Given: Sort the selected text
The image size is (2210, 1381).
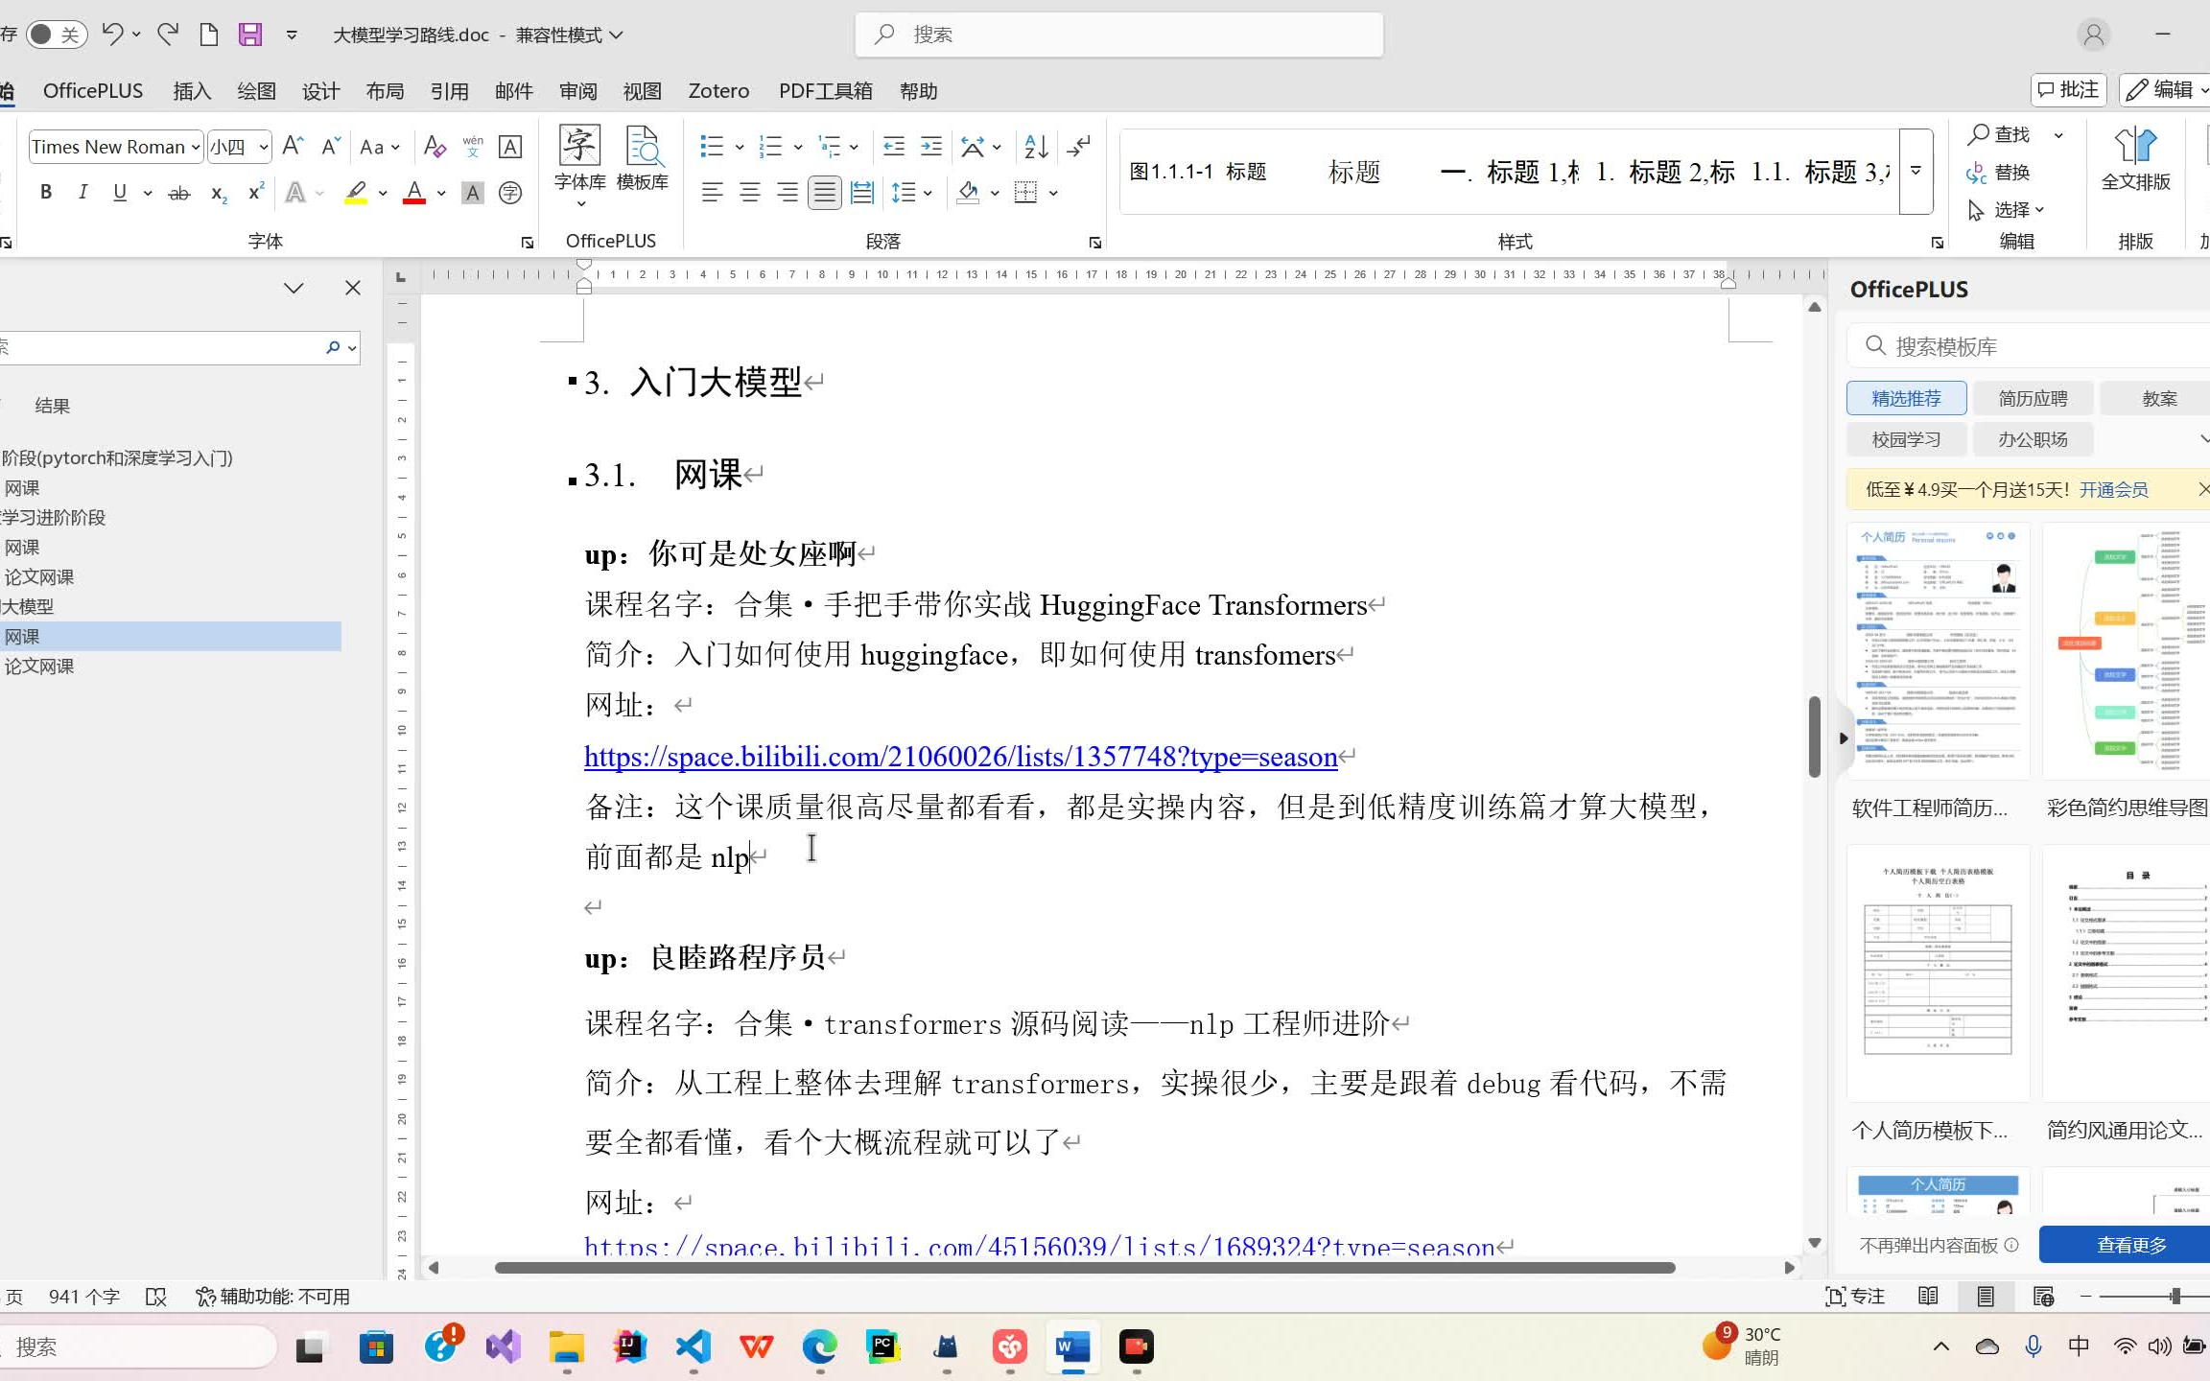Looking at the screenshot, I should tap(1036, 147).
